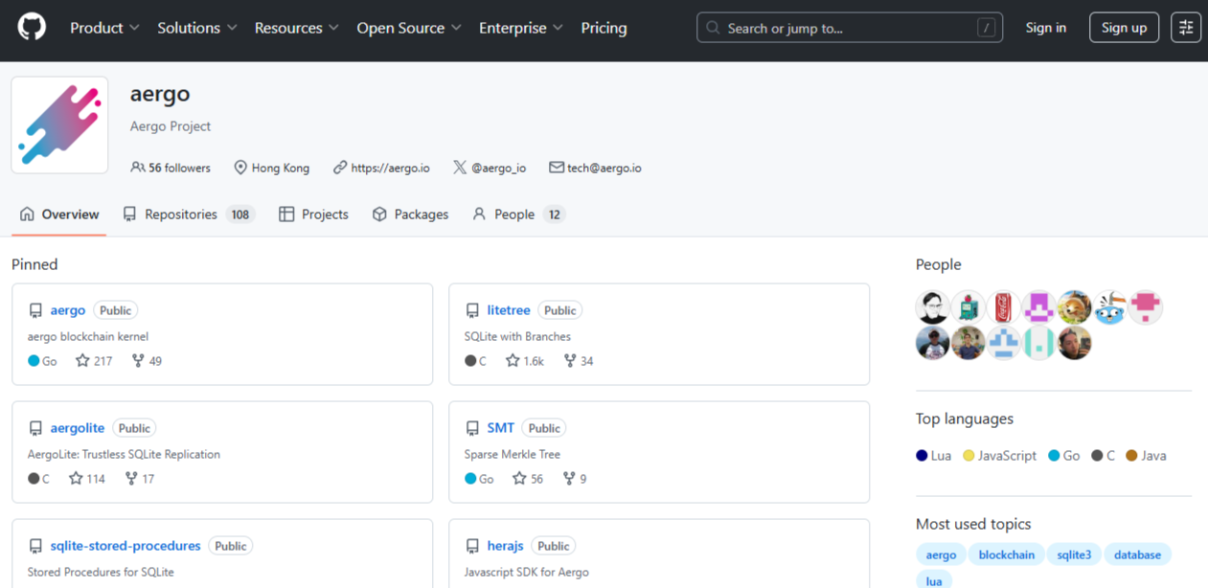Screen dimensions: 1208x588
Task: Open stargazers of SMT (56)
Action: point(528,479)
